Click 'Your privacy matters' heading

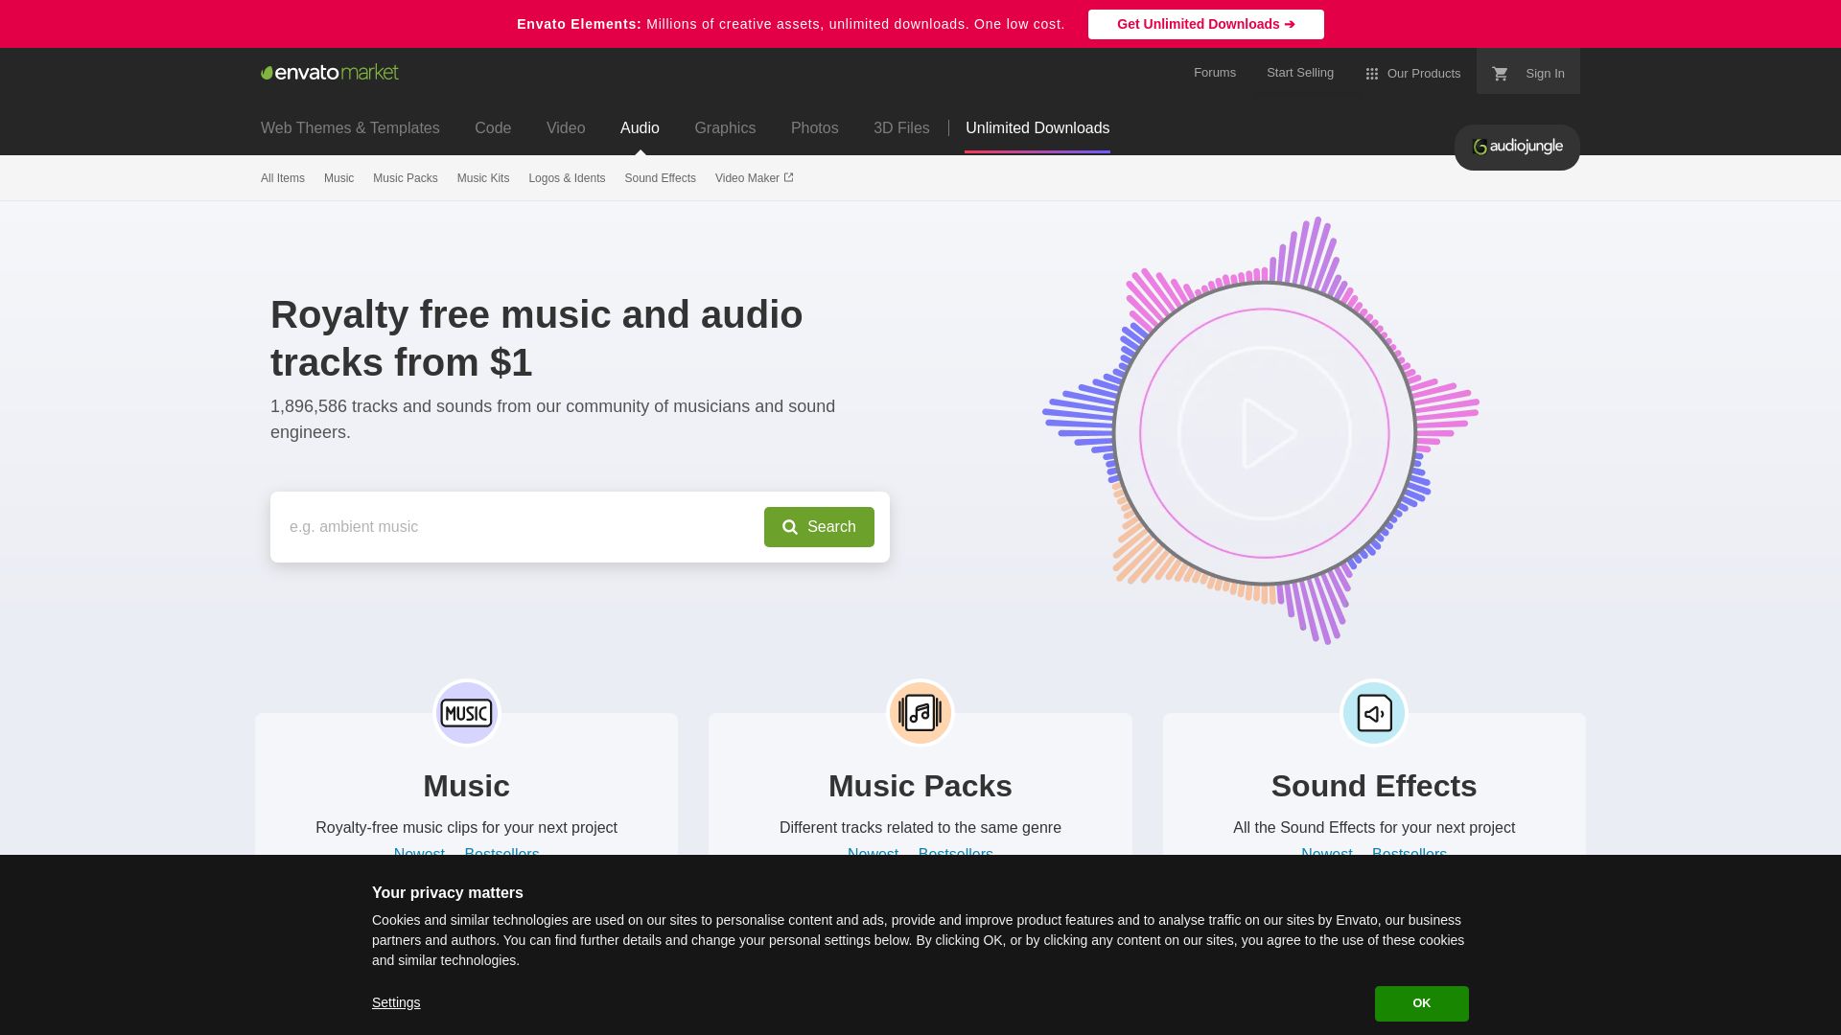pos(448,893)
